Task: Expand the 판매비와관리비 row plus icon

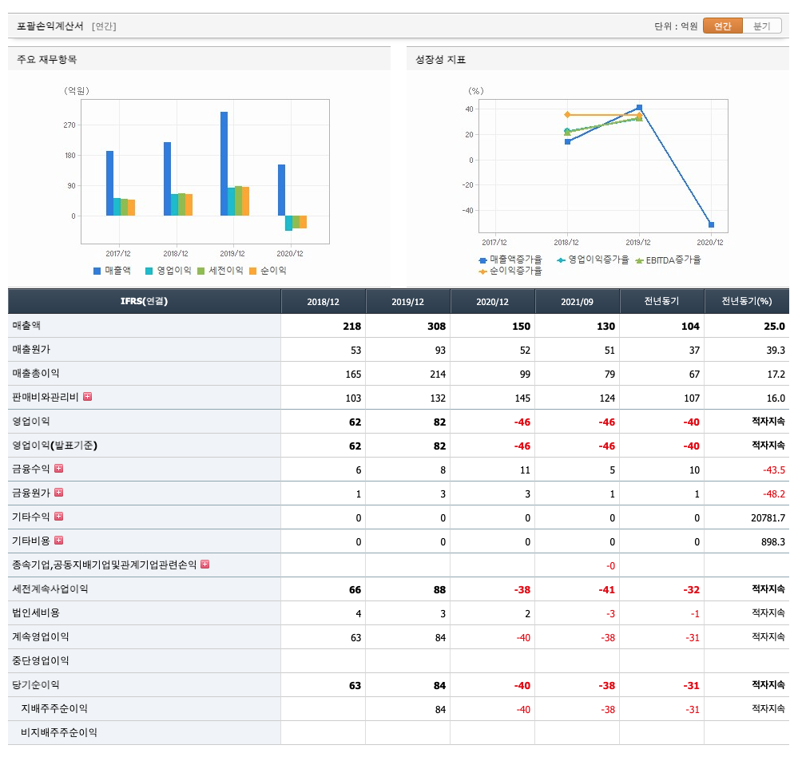Action: (x=88, y=396)
